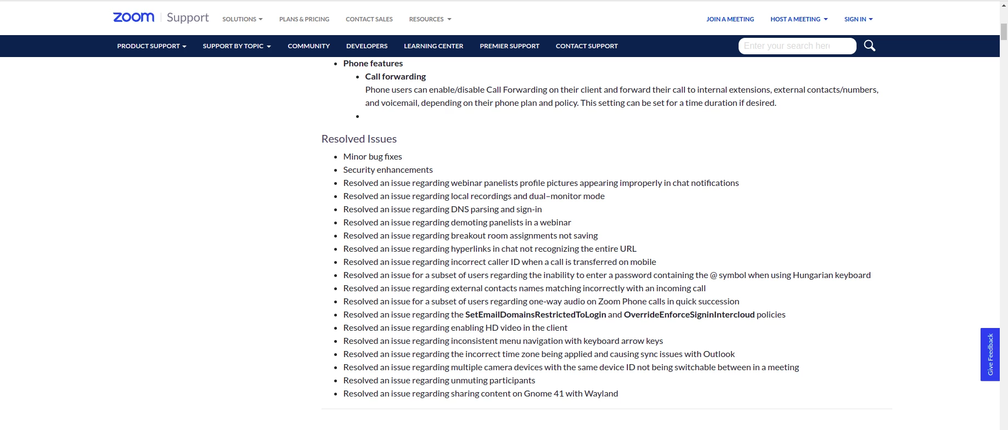Click the webinar panelists profile pictures item
Viewport: 1008px width, 430px height.
tap(541, 183)
